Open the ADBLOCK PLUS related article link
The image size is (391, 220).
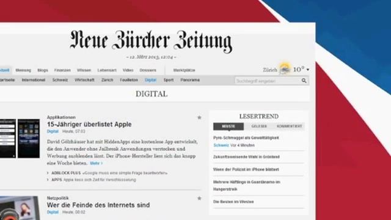(109, 173)
